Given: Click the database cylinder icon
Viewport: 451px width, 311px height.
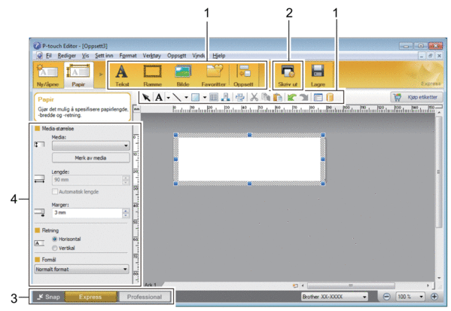Looking at the screenshot, I should tap(330, 98).
